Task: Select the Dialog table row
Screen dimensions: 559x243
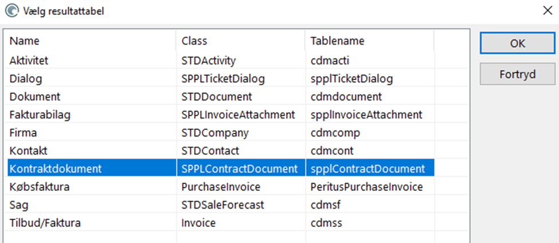Action: [221, 79]
